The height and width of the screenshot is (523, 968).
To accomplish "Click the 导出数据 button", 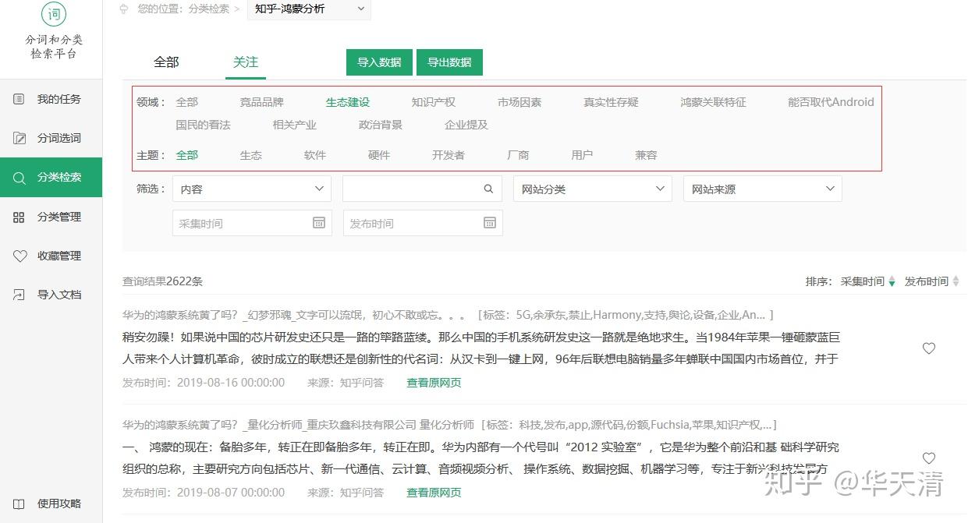I will [449, 62].
